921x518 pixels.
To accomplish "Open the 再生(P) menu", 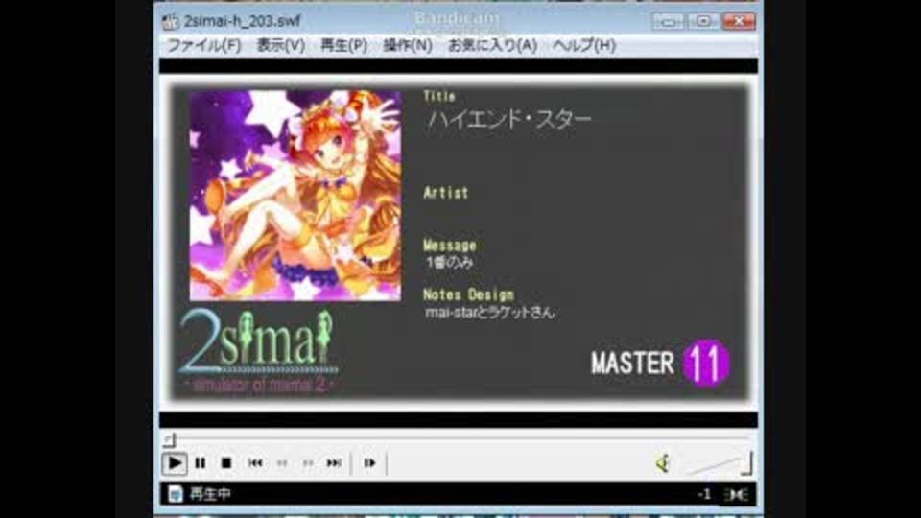I will pos(343,45).
